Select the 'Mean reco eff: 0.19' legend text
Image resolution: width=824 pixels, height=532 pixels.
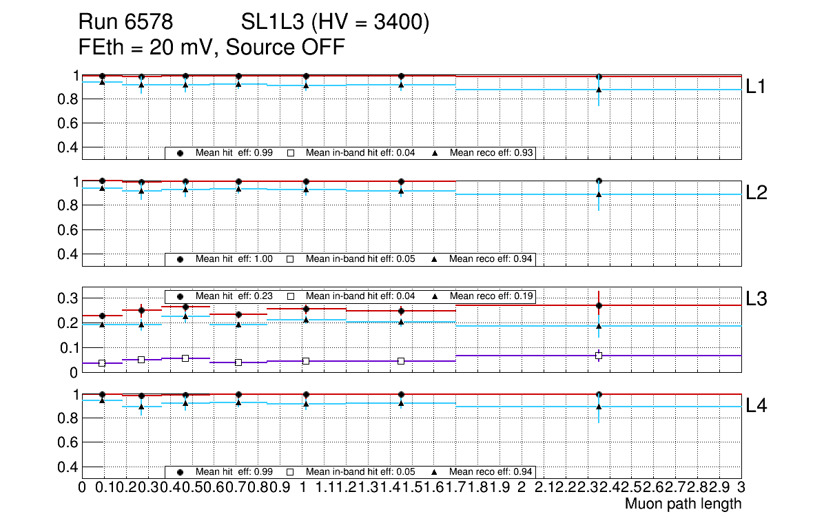click(491, 296)
